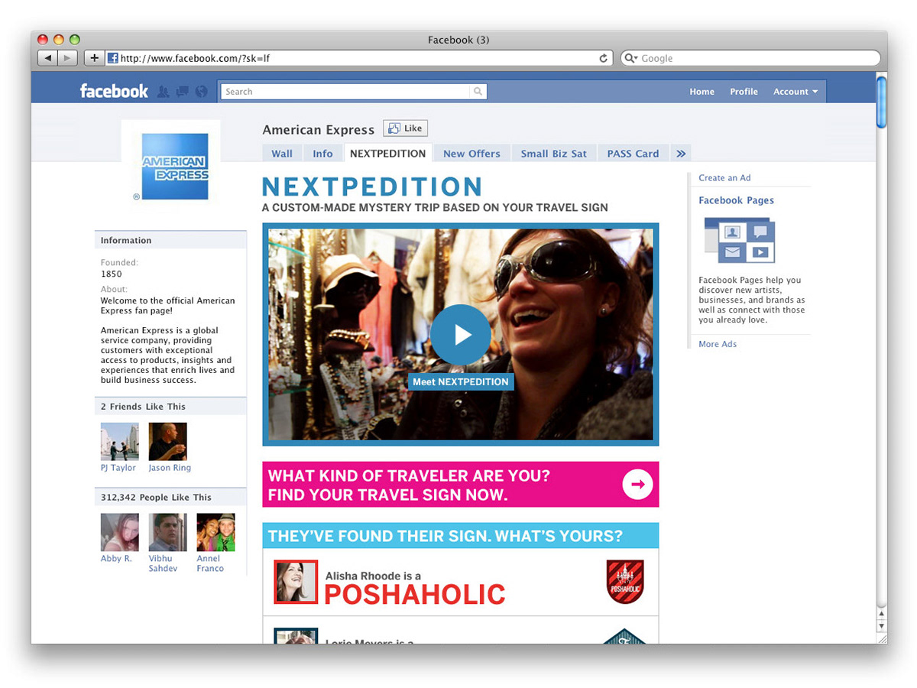Open Abby R.'s profile photo

(x=120, y=532)
